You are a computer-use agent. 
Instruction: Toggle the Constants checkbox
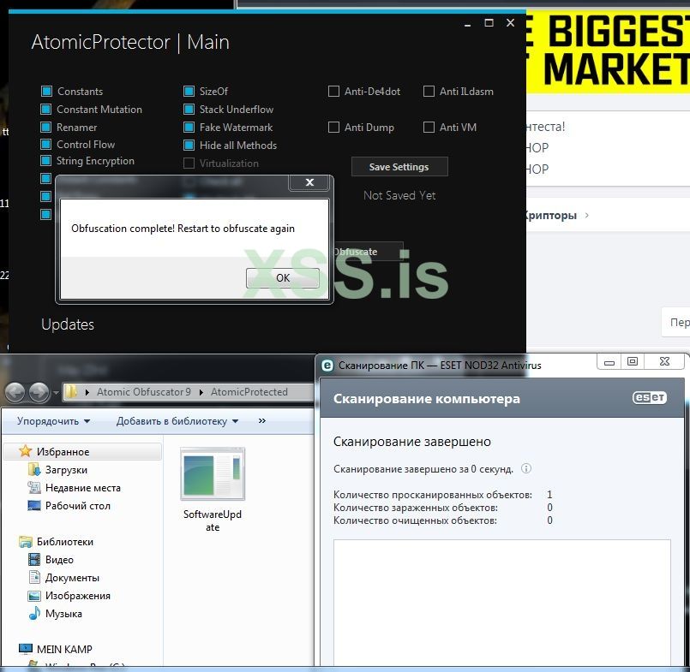pyautogui.click(x=46, y=92)
